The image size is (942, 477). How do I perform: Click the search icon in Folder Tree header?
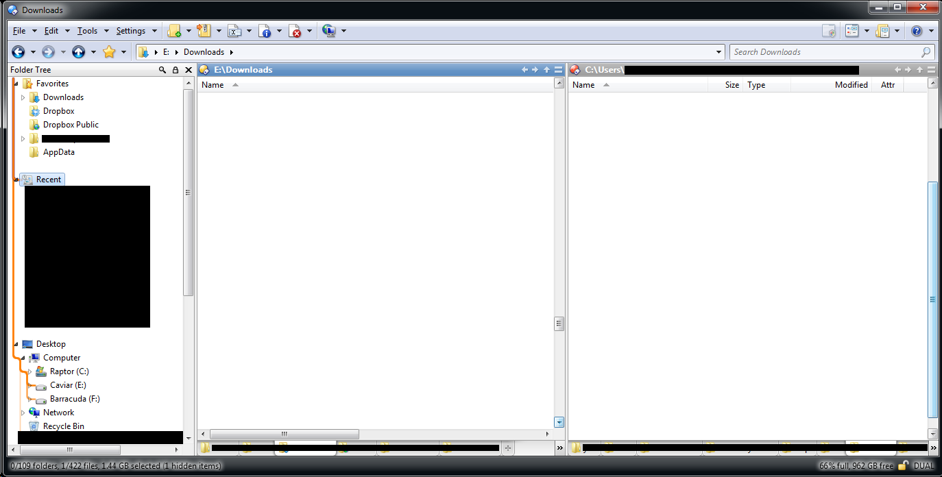(162, 70)
